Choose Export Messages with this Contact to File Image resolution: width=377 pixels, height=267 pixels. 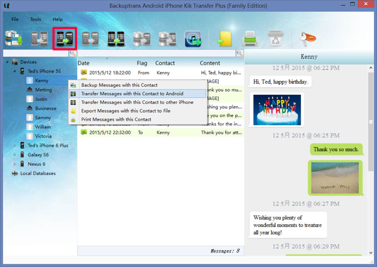click(x=137, y=111)
